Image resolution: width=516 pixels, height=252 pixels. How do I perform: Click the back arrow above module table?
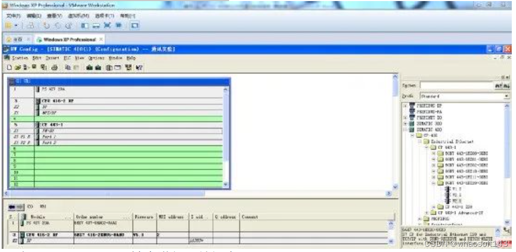13,207
